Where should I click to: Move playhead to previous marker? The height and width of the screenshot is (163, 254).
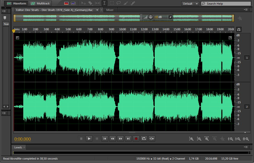(105, 138)
